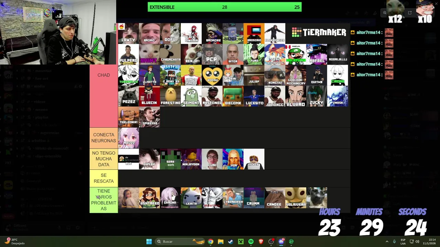Open Minecraft launcher taskbar icon
The image size is (440, 247).
241,242
